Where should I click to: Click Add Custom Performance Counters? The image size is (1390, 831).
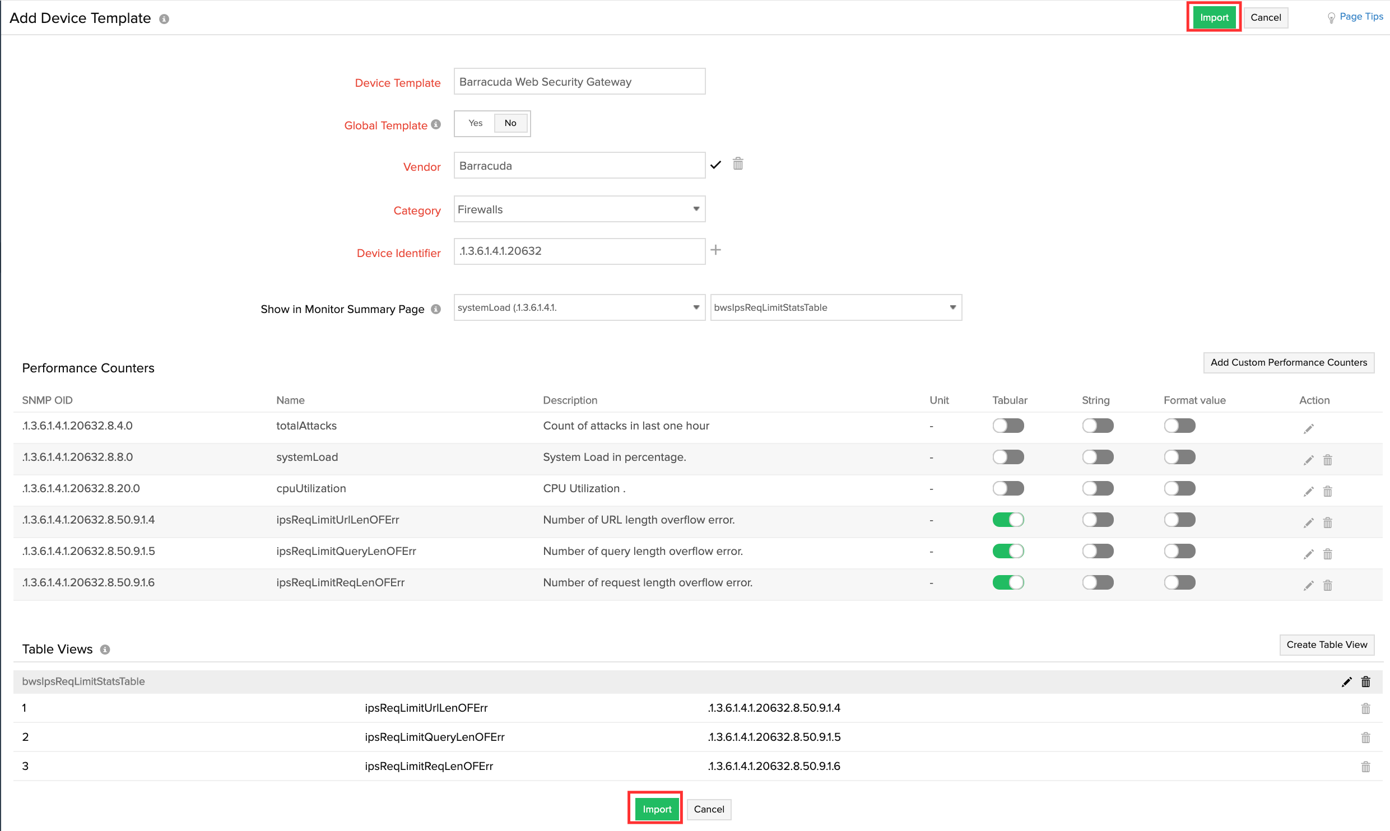coord(1288,362)
